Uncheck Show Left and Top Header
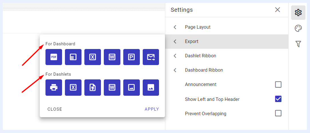This screenshot has height=133, width=310. 278,99
